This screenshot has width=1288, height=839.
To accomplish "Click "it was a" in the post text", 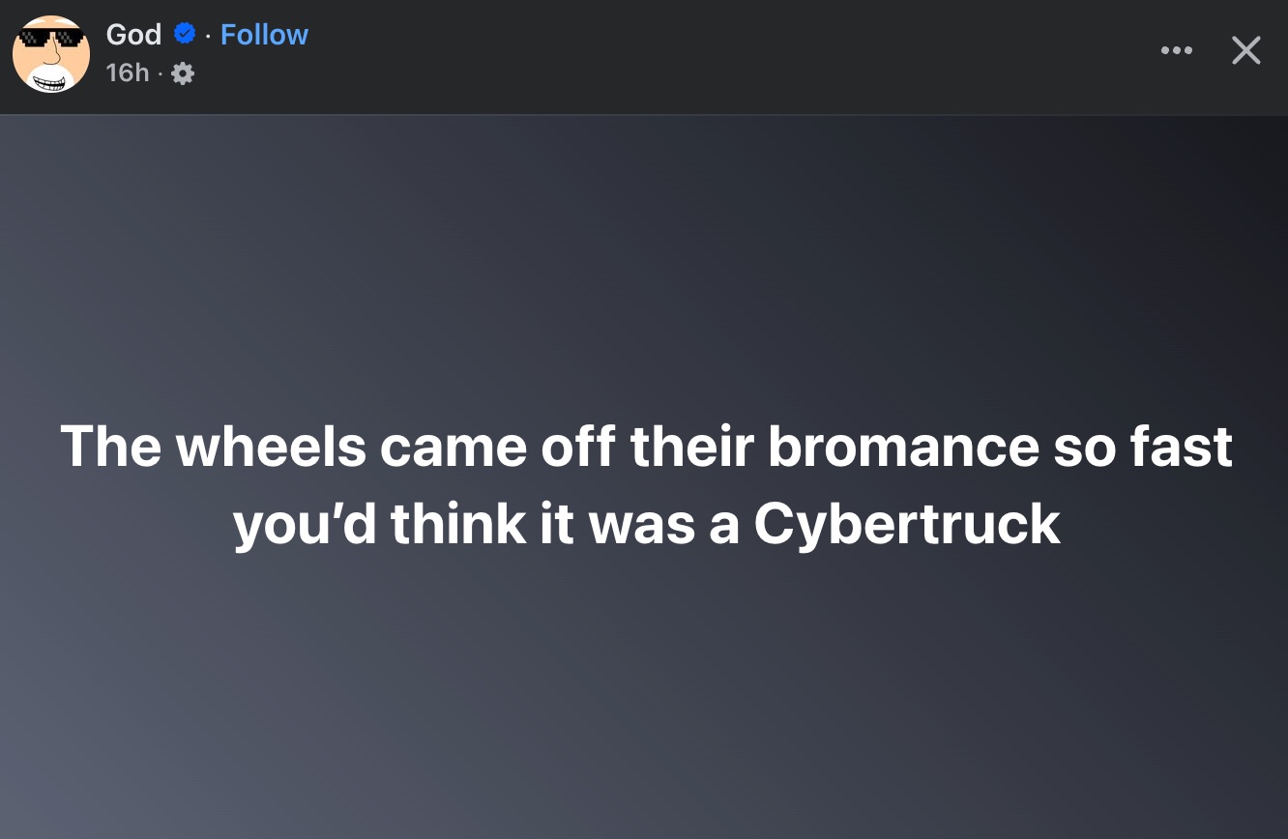I will (x=639, y=525).
